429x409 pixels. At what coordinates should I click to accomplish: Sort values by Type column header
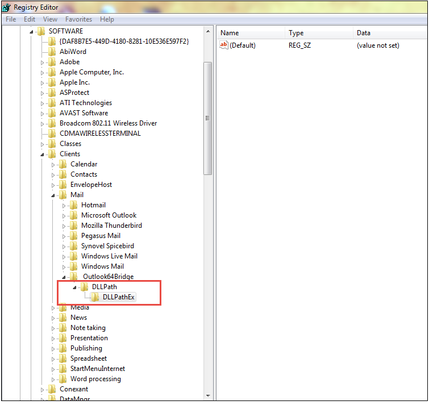tap(319, 33)
